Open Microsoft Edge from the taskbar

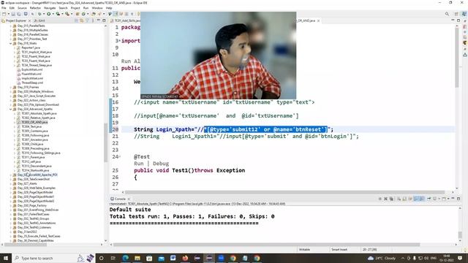point(125,258)
